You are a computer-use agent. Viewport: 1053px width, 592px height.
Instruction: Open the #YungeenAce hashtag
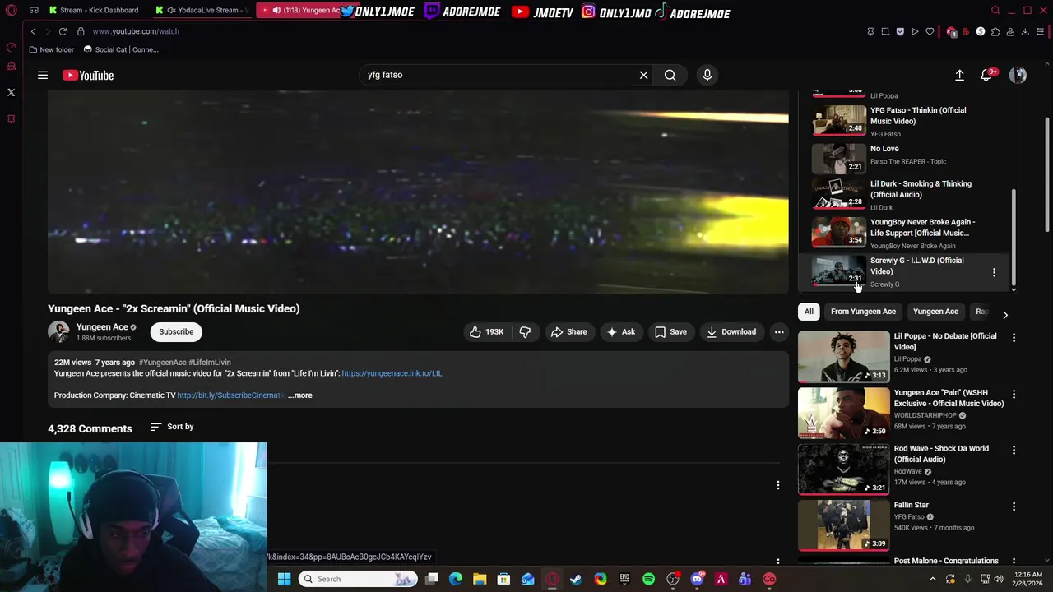tap(162, 363)
